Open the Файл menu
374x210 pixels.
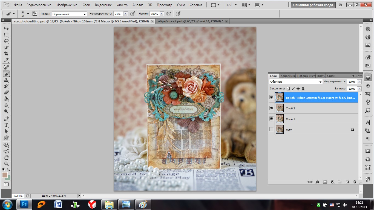coord(18,5)
